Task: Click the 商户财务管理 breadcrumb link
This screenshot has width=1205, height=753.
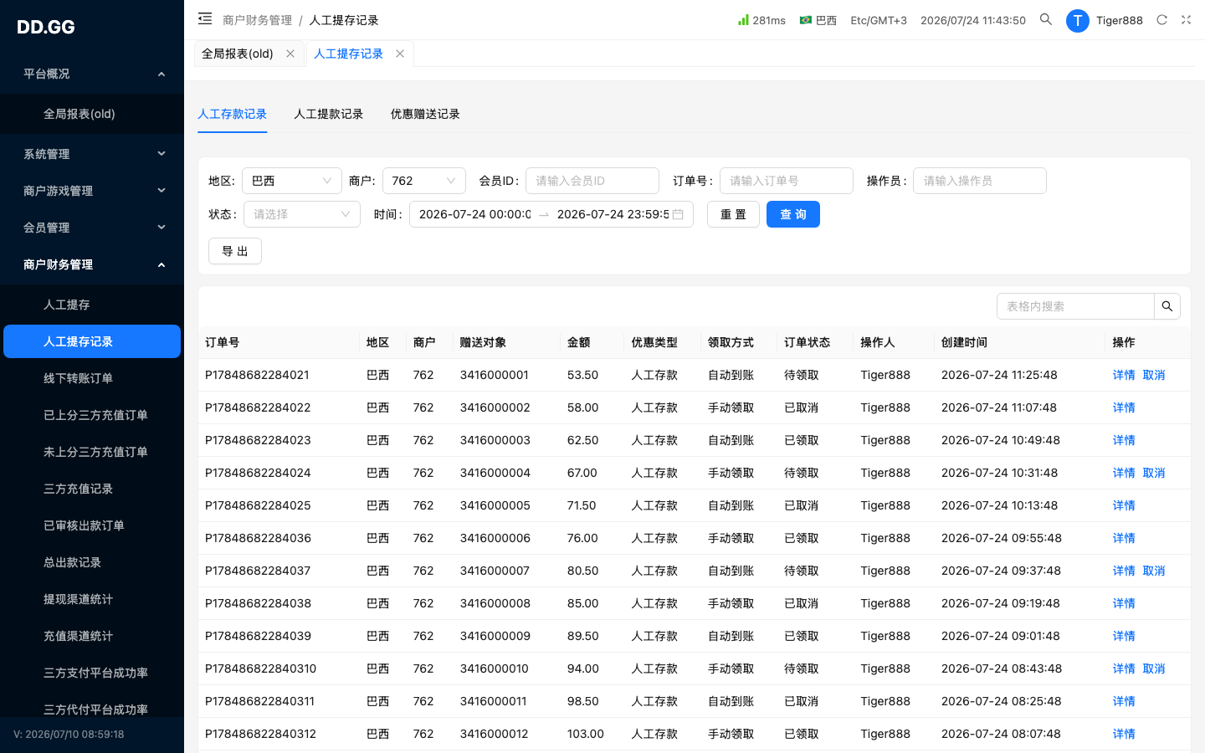Action: point(257,20)
